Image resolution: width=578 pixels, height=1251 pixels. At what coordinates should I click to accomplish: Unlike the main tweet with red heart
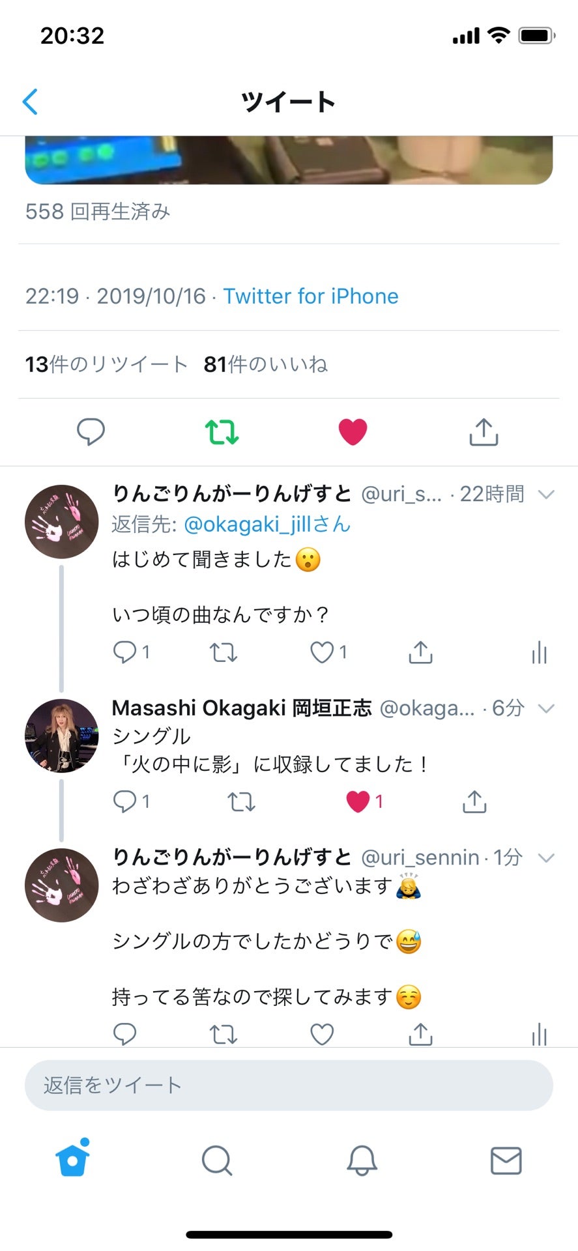353,431
